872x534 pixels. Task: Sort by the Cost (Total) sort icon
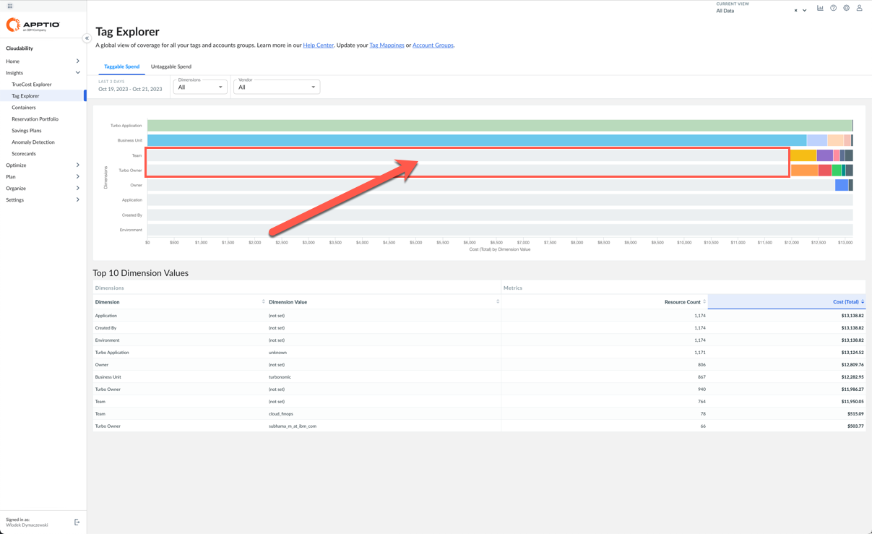point(863,301)
